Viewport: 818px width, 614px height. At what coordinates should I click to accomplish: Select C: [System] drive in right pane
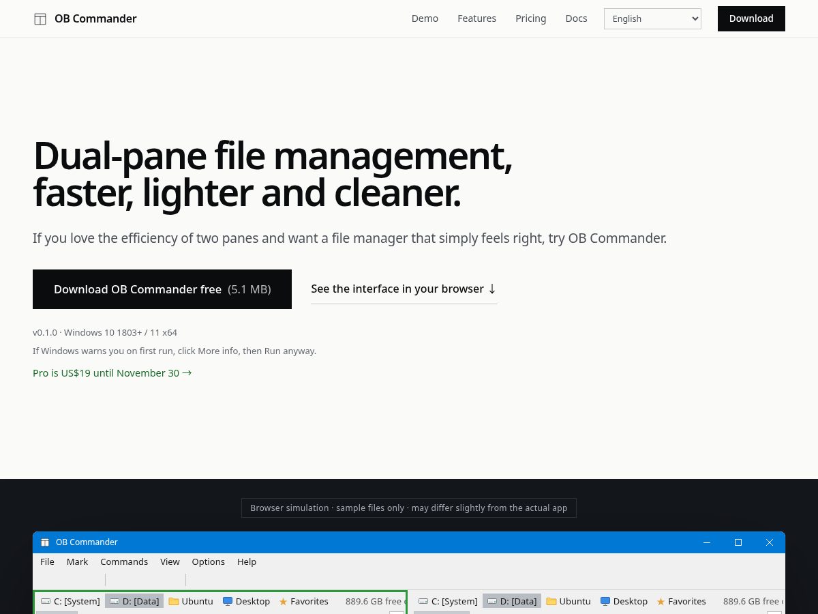(x=448, y=601)
